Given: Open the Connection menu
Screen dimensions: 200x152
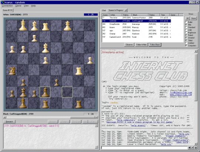Looking at the screenshot, I should click(x=7, y=6).
